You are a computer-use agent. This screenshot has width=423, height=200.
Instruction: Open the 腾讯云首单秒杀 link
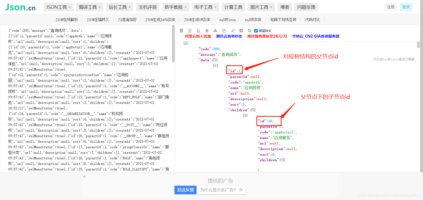click(229, 36)
